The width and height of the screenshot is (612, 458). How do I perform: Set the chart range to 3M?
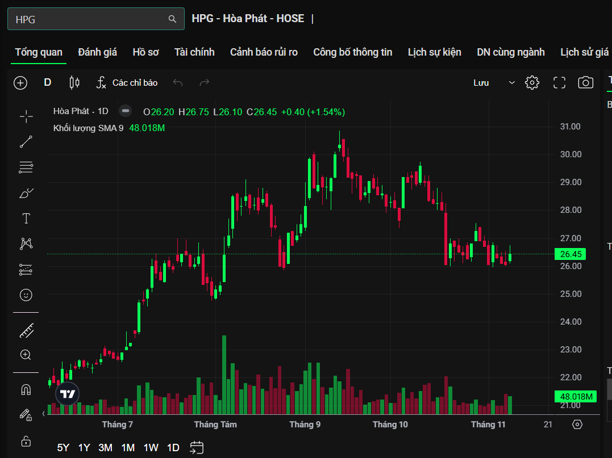coord(105,447)
